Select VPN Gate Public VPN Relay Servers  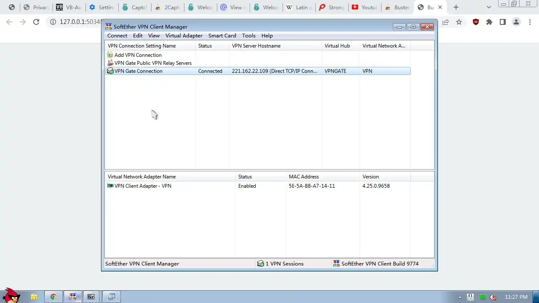[153, 63]
